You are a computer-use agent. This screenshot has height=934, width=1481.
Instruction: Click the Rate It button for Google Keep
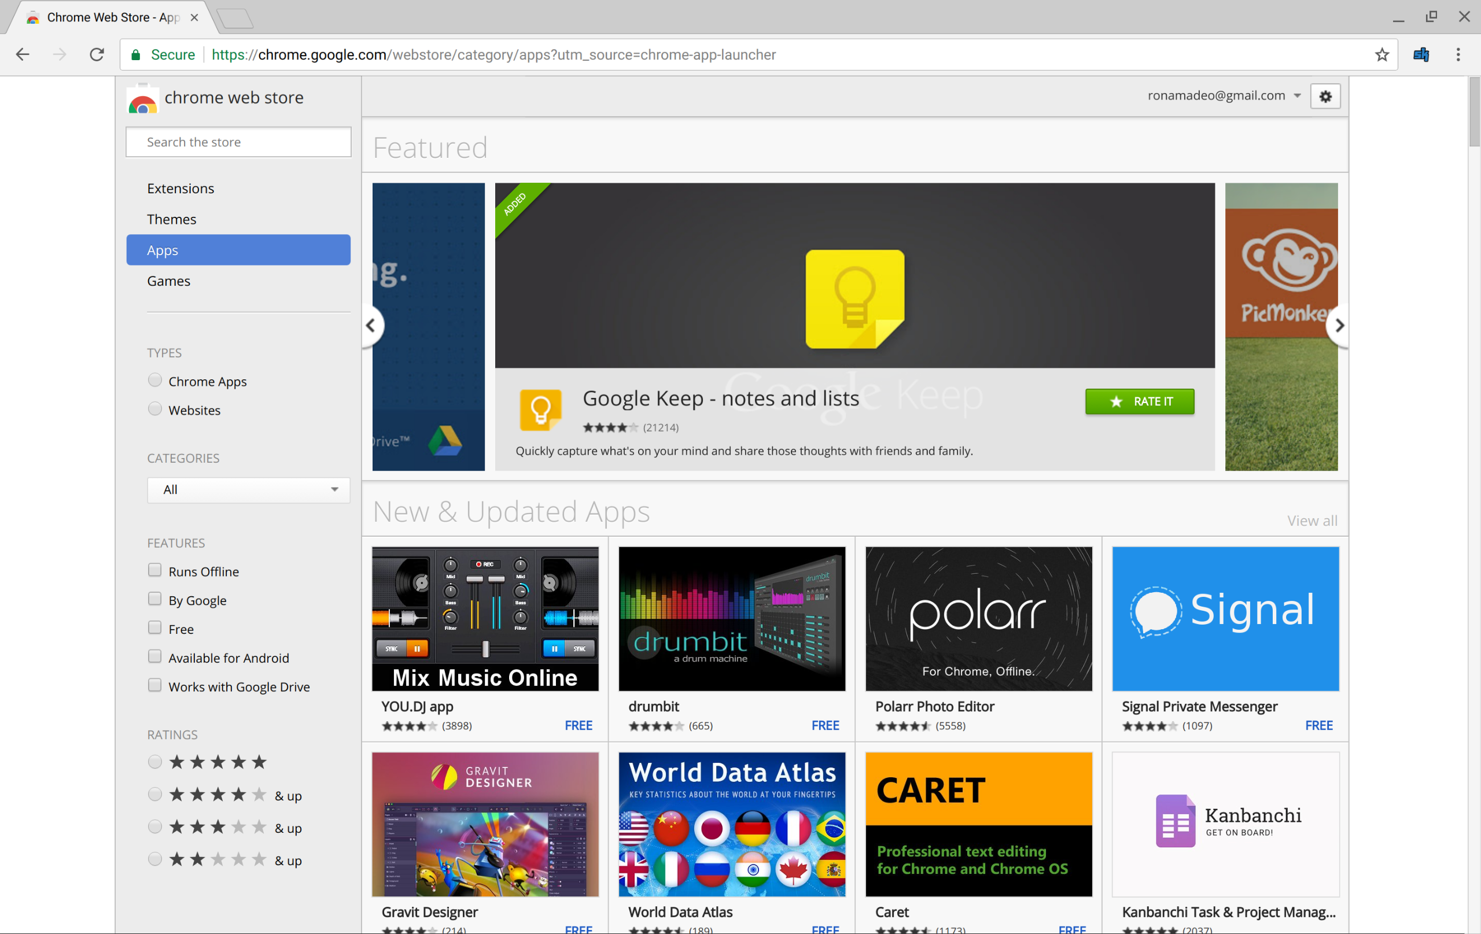(1140, 400)
